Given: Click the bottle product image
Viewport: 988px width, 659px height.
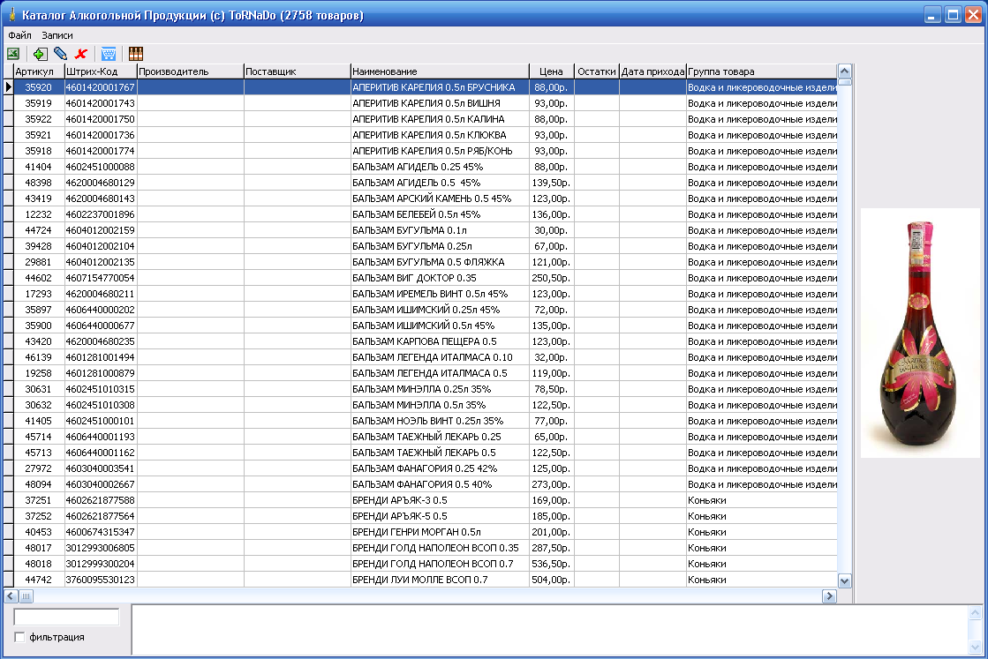Looking at the screenshot, I should tap(921, 333).
